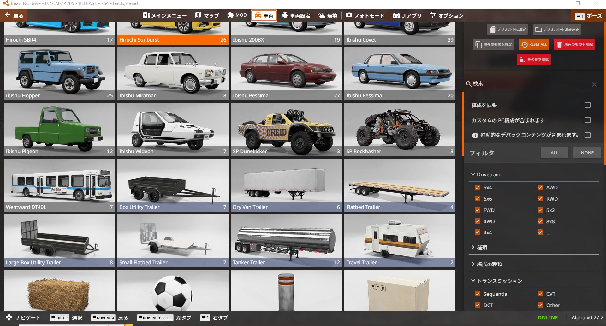Open the 車両設定 vehicle config icon tab
This screenshot has width=606, height=326.
click(x=285, y=15)
